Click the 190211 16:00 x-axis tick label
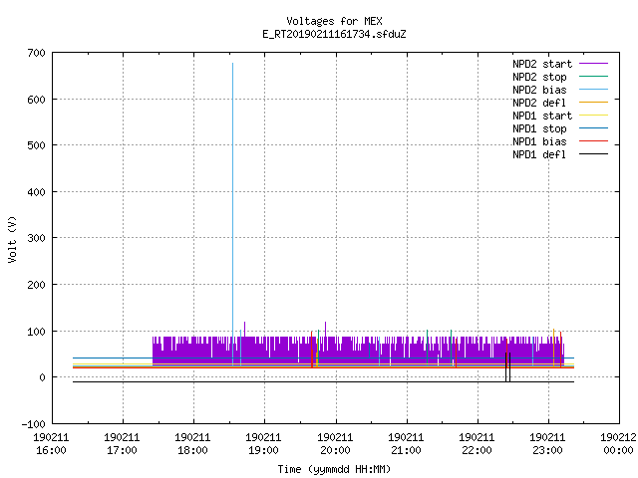The width and height of the screenshot is (638, 478). pos(51,444)
